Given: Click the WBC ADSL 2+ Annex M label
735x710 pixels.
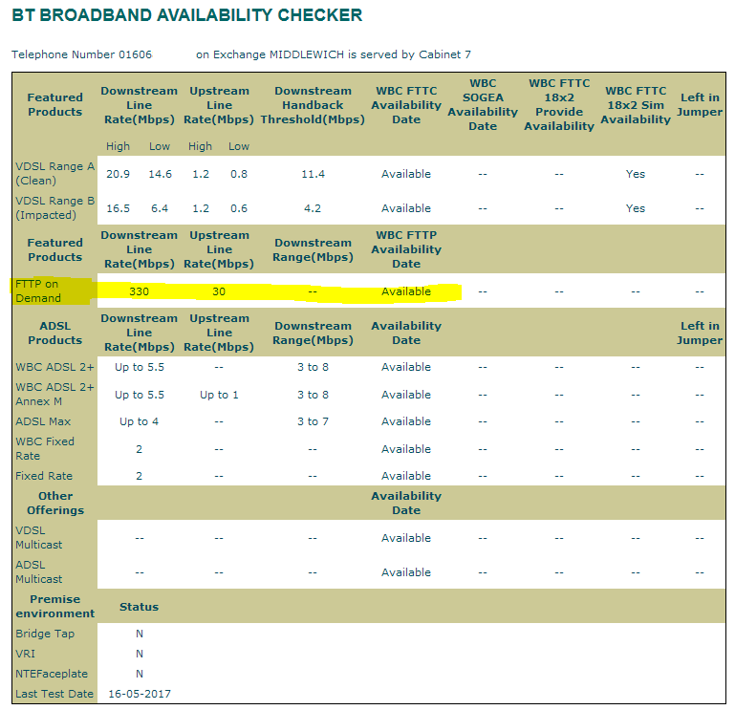Looking at the screenshot, I should pyautogui.click(x=54, y=394).
